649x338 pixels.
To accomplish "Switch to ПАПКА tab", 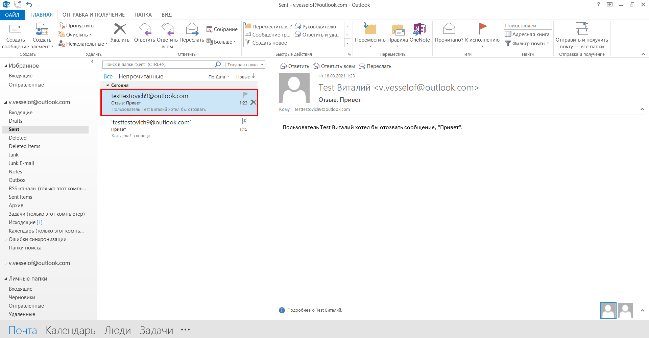I will 143,15.
